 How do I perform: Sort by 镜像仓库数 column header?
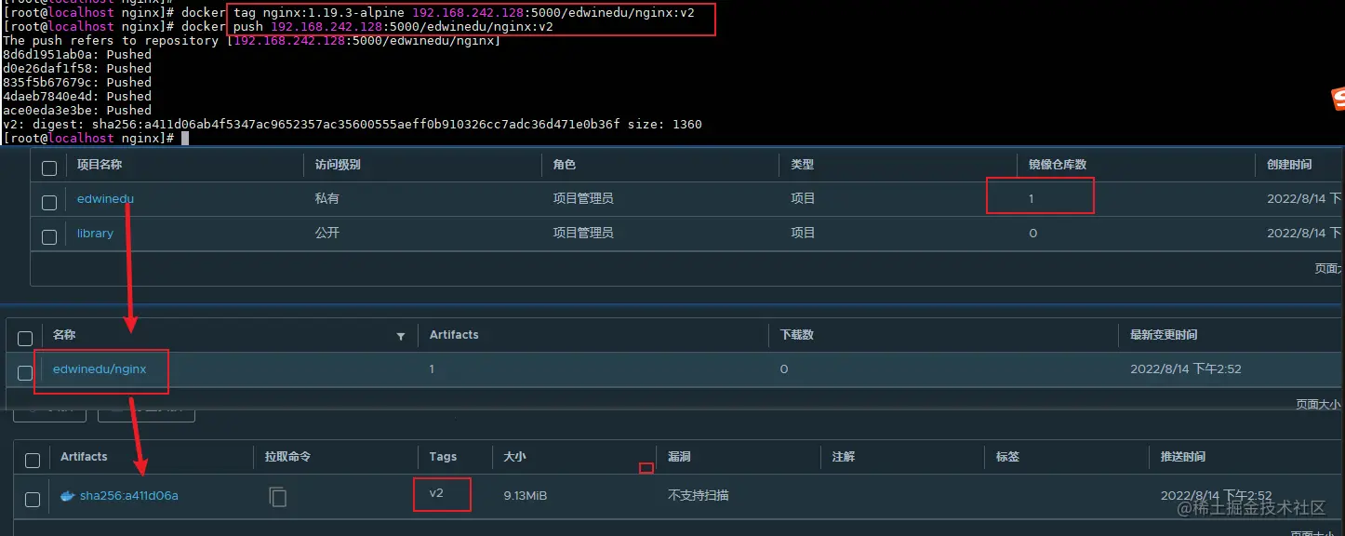coord(1058,164)
